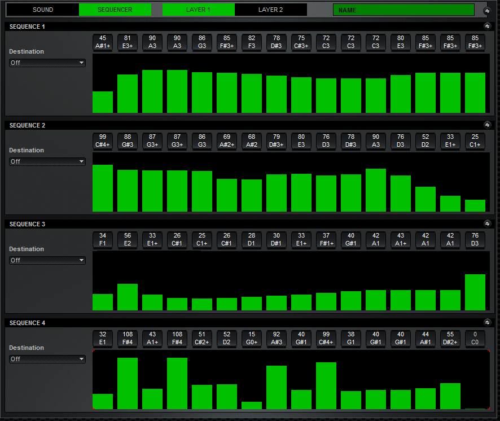Screen dimensions: 500x421
Task: Open the Destination dropdown for SEQUENCE 3
Action: (47, 260)
